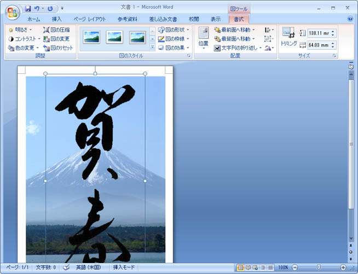Switch to the 挿入 tab
The height and width of the screenshot is (274, 358).
point(57,19)
